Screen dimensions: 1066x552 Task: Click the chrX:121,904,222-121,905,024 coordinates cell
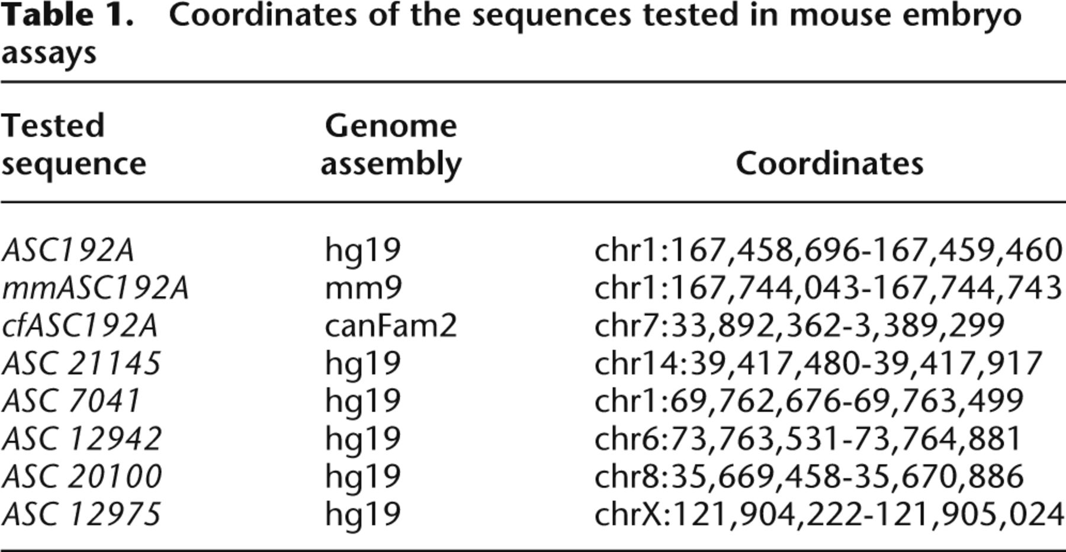click(828, 514)
